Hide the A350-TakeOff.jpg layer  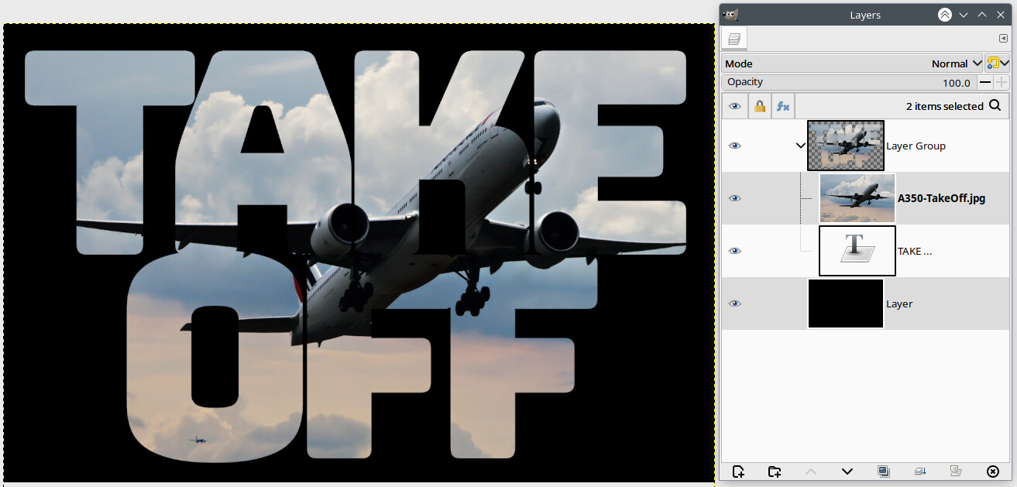(735, 198)
